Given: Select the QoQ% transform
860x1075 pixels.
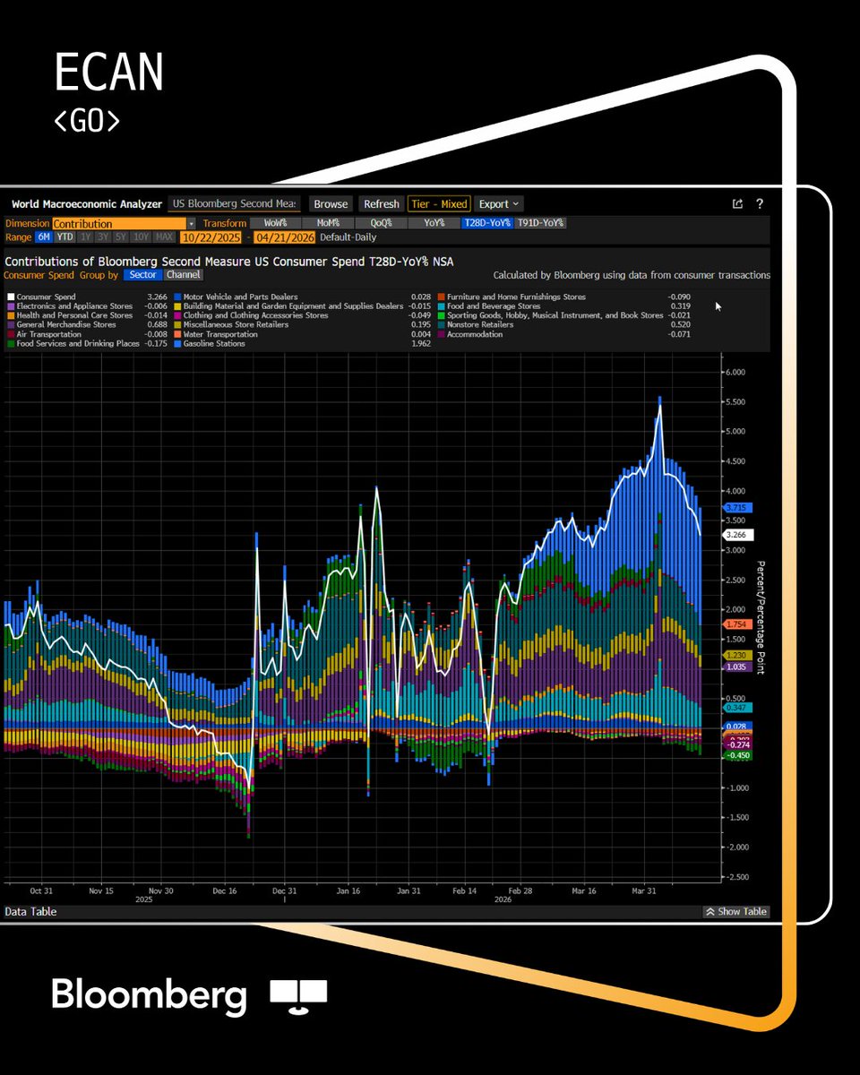Looking at the screenshot, I should pos(381,223).
